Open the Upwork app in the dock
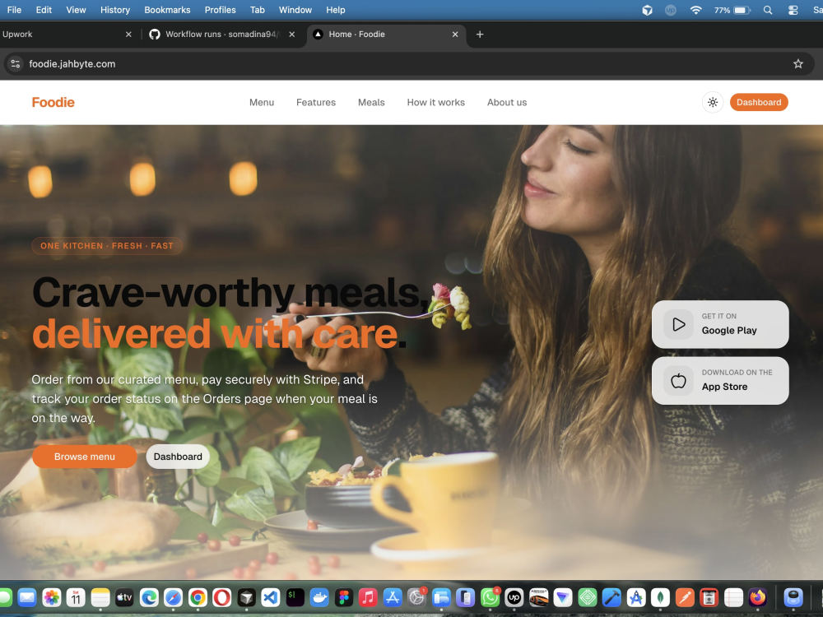The width and height of the screenshot is (823, 617). (514, 597)
